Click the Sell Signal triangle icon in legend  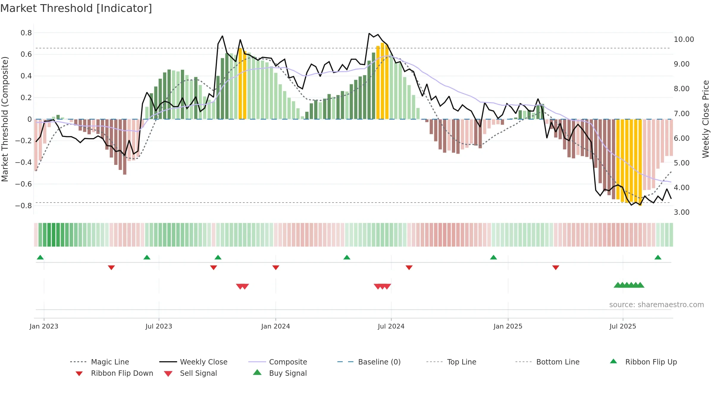point(168,374)
